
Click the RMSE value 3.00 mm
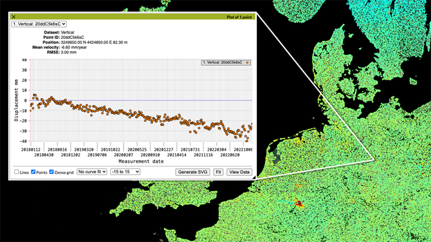pos(68,52)
